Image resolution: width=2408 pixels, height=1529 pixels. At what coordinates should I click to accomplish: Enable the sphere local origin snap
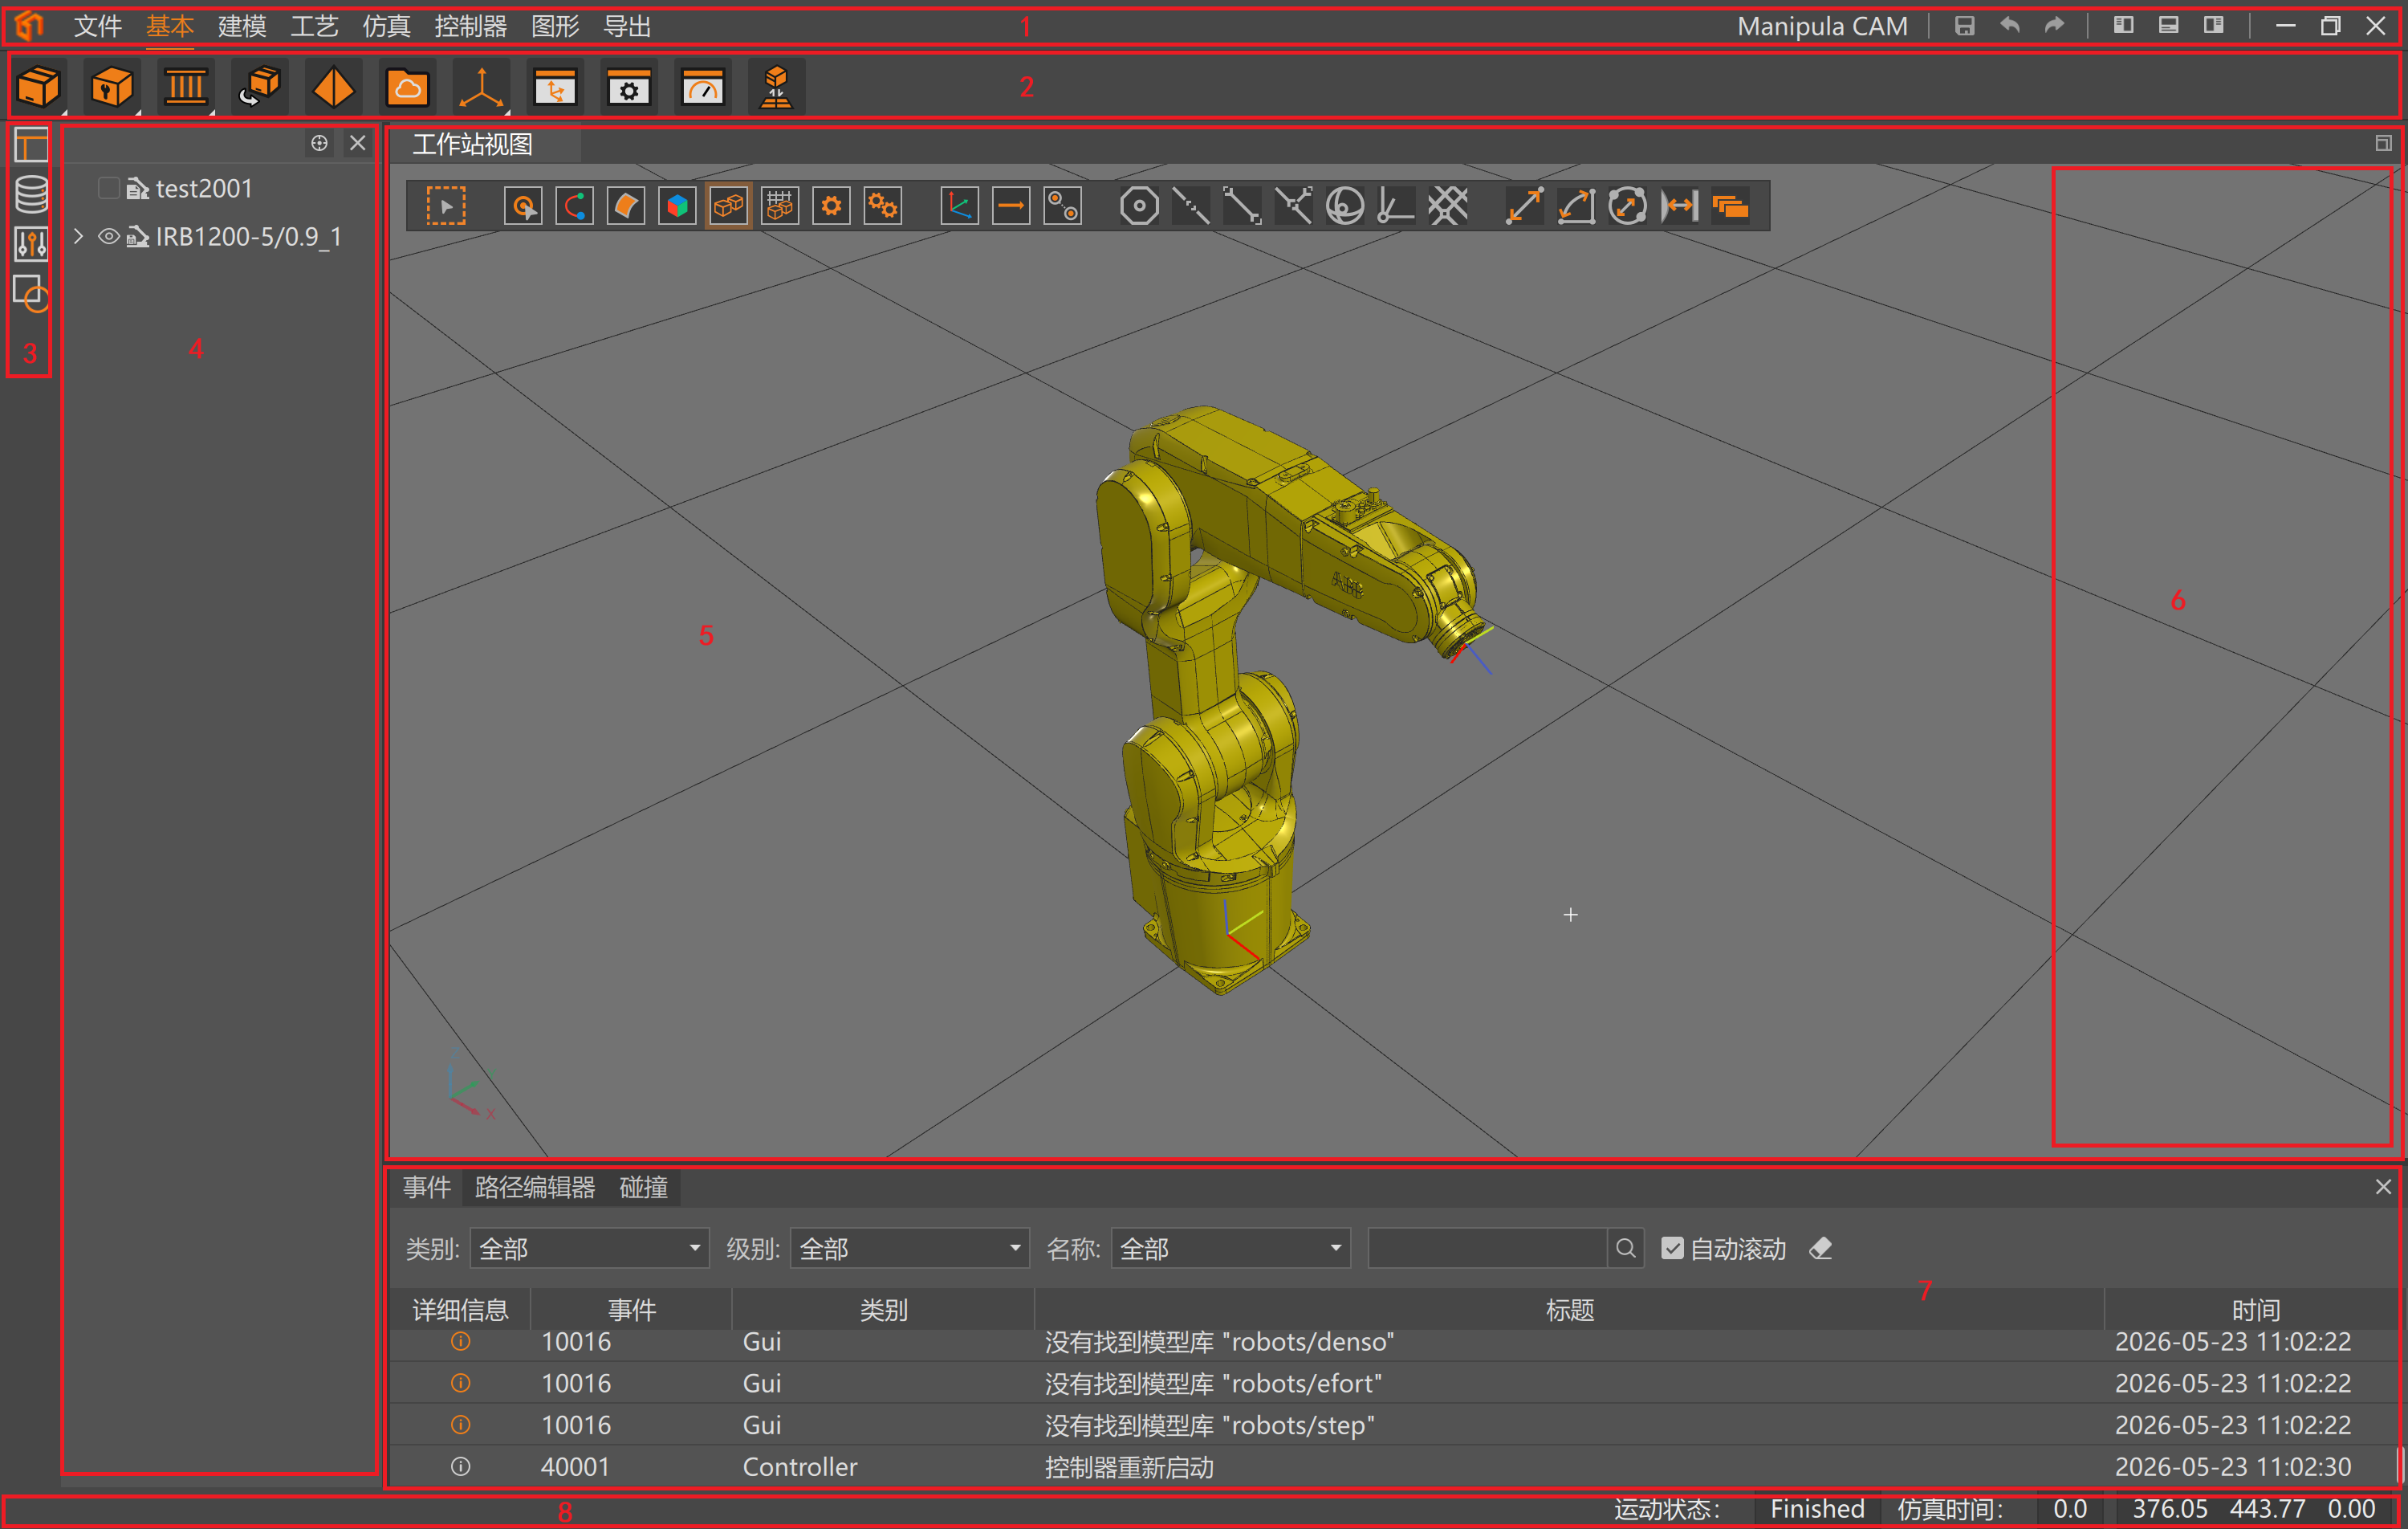coord(1345,206)
